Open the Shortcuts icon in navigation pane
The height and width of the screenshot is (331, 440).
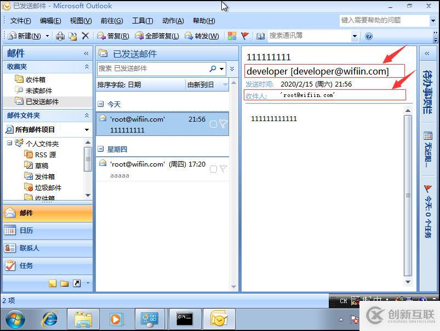tap(77, 283)
